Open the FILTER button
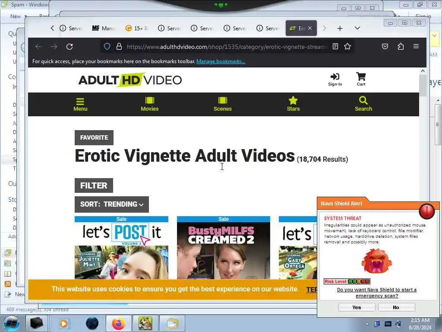Screen dimensions: 442x332 tap(94, 185)
